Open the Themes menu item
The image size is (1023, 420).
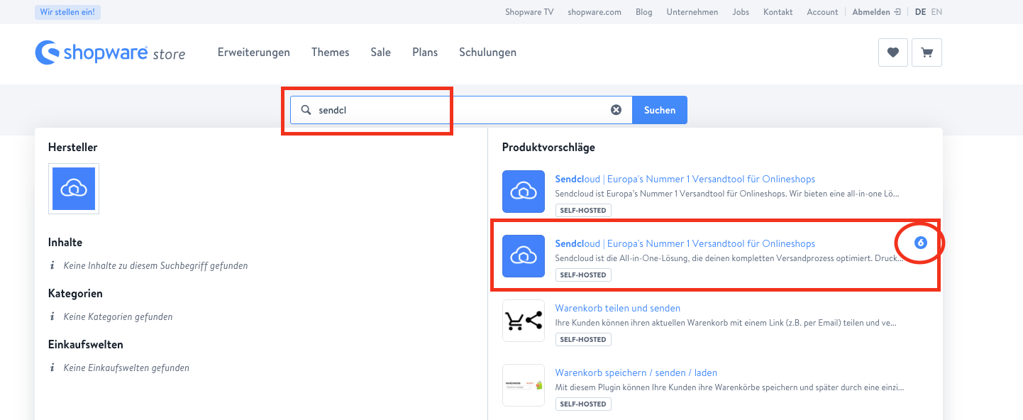click(331, 52)
